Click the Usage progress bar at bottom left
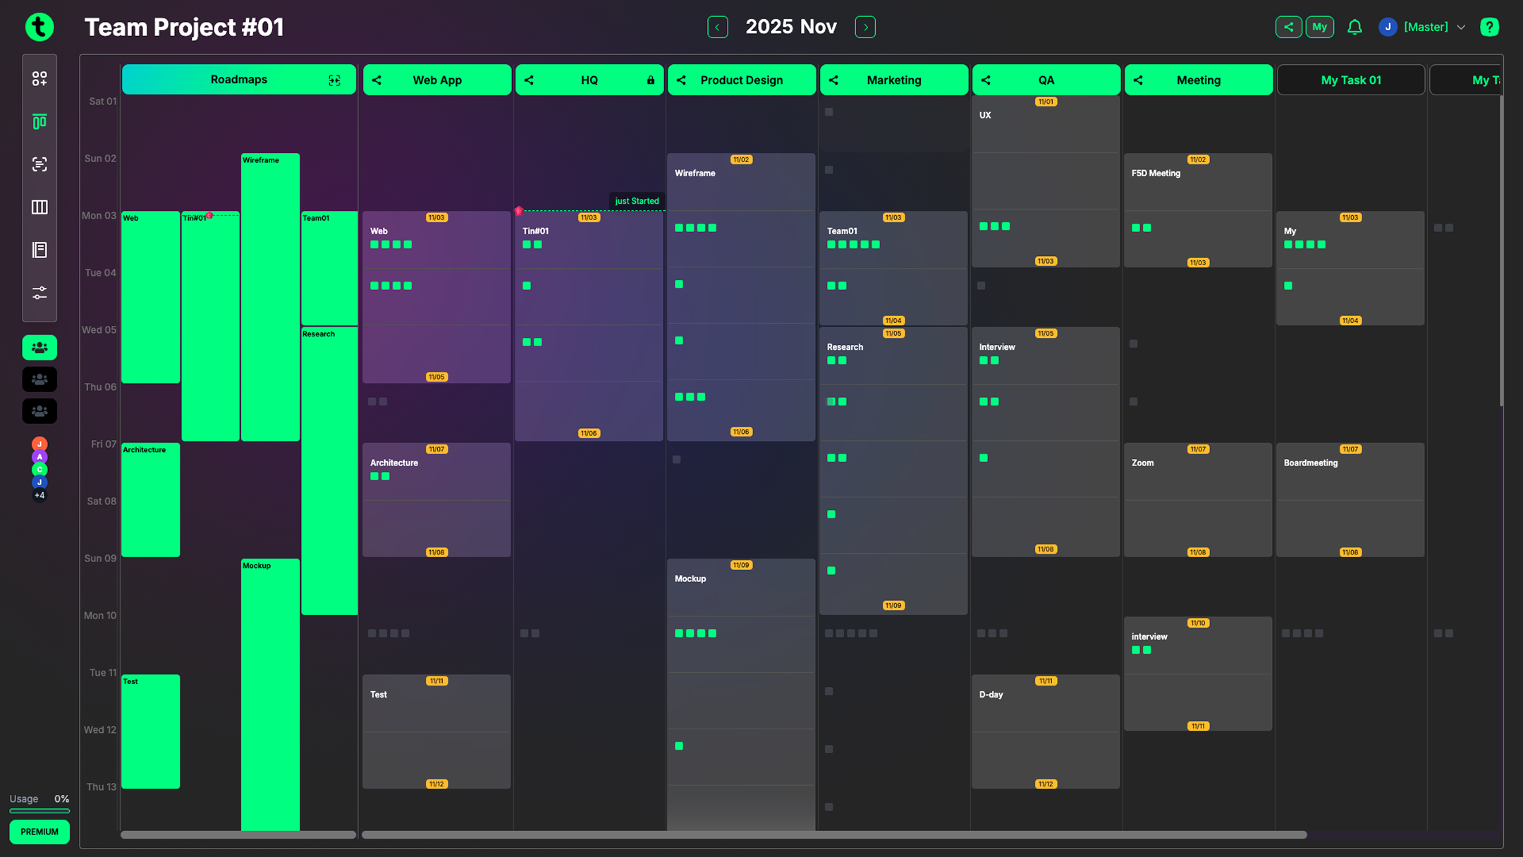The width and height of the screenshot is (1523, 857). (x=39, y=811)
